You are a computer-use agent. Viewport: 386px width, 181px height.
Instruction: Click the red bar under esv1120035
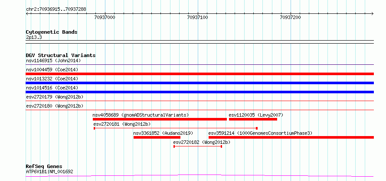tap(253, 119)
